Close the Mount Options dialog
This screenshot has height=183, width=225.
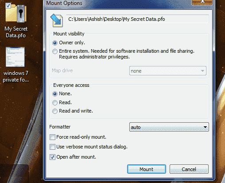click(202, 2)
